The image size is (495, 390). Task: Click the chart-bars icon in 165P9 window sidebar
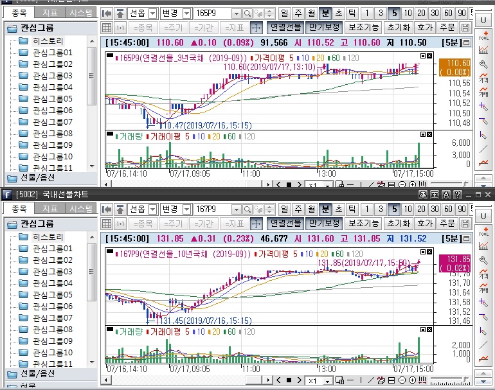[x=483, y=50]
